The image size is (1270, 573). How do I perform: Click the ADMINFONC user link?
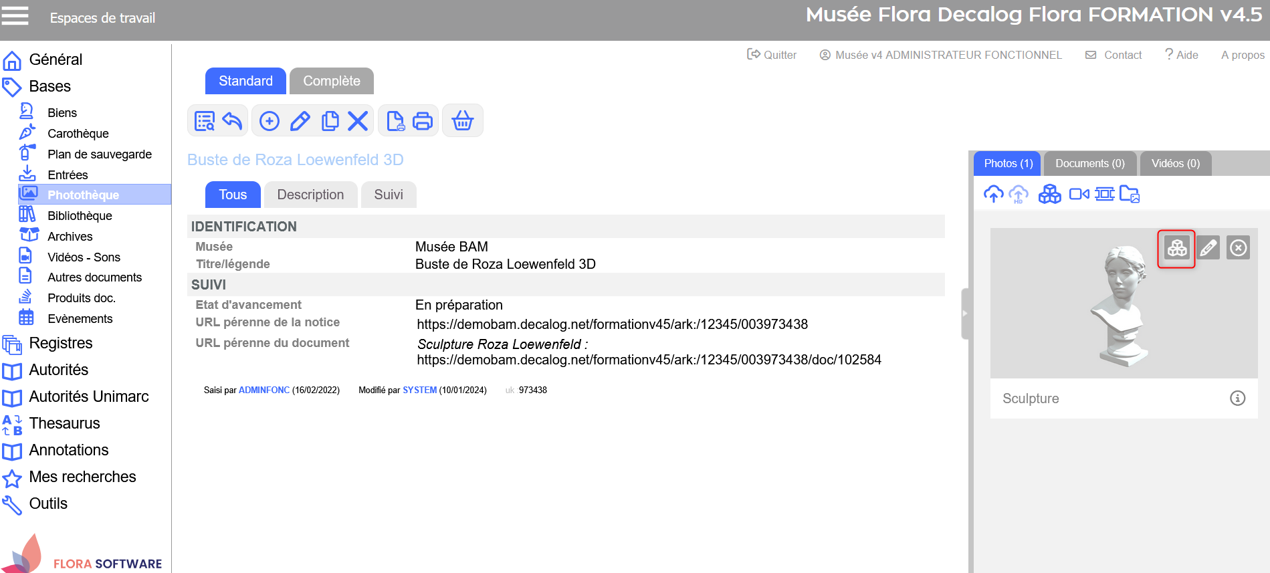click(264, 390)
